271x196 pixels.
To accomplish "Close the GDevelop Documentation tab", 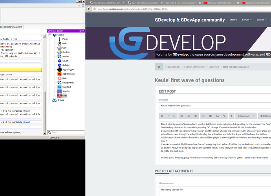I will point(162,3).
